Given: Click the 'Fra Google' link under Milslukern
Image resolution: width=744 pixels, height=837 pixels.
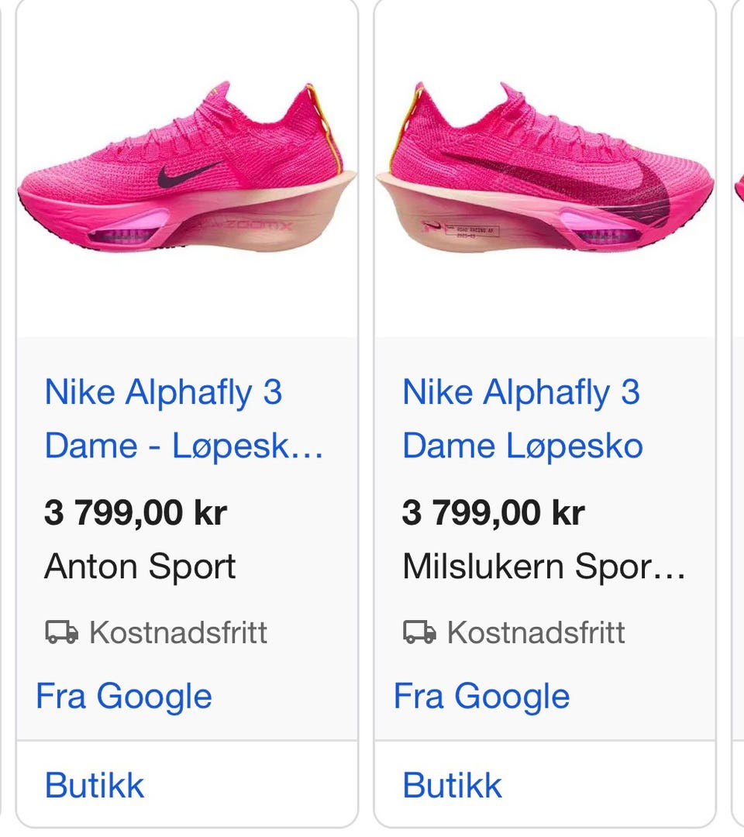Looking at the screenshot, I should 481,697.
